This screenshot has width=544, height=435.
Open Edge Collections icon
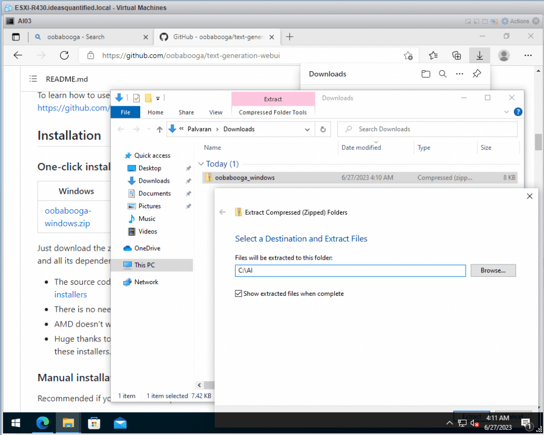click(x=456, y=55)
